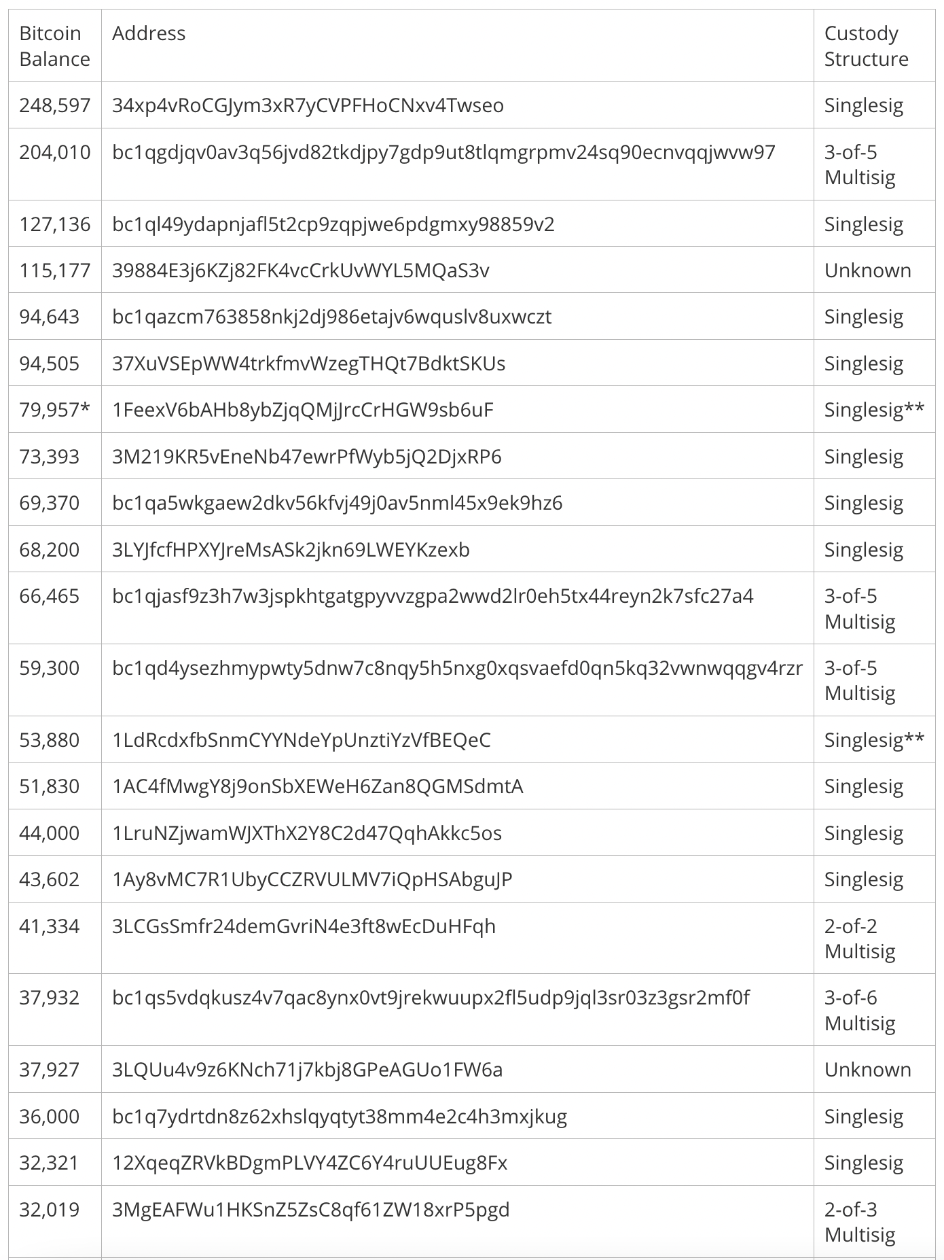944x1260 pixels.
Task: Select address starting with 1Ay8vMC7R1Uby
Action: (312, 879)
